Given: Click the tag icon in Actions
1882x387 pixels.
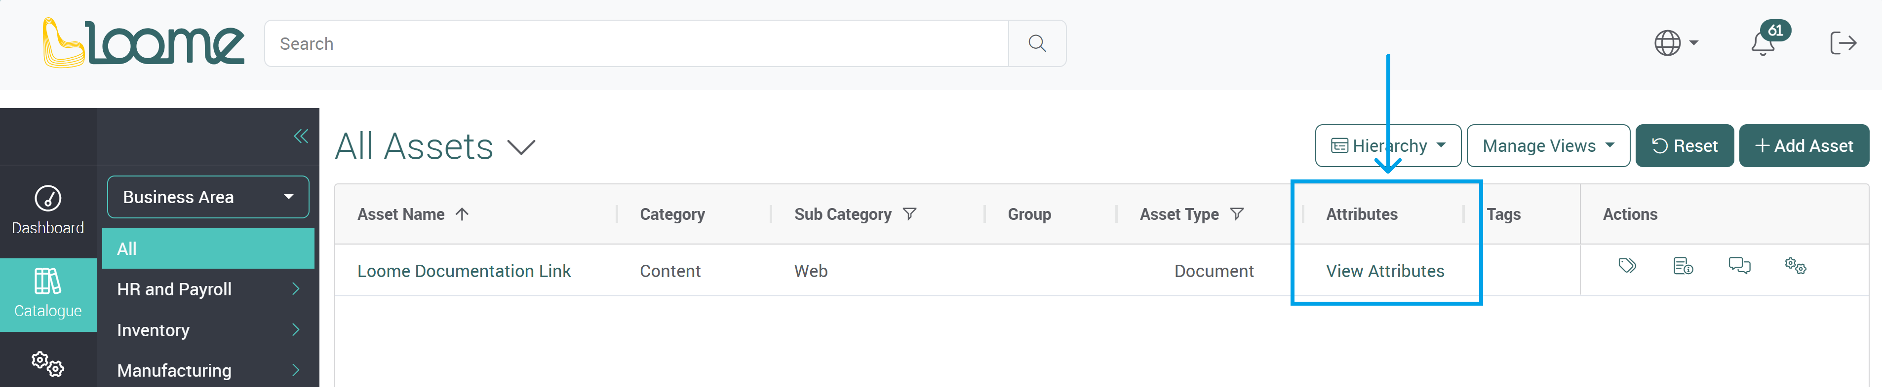Looking at the screenshot, I should (x=1627, y=266).
